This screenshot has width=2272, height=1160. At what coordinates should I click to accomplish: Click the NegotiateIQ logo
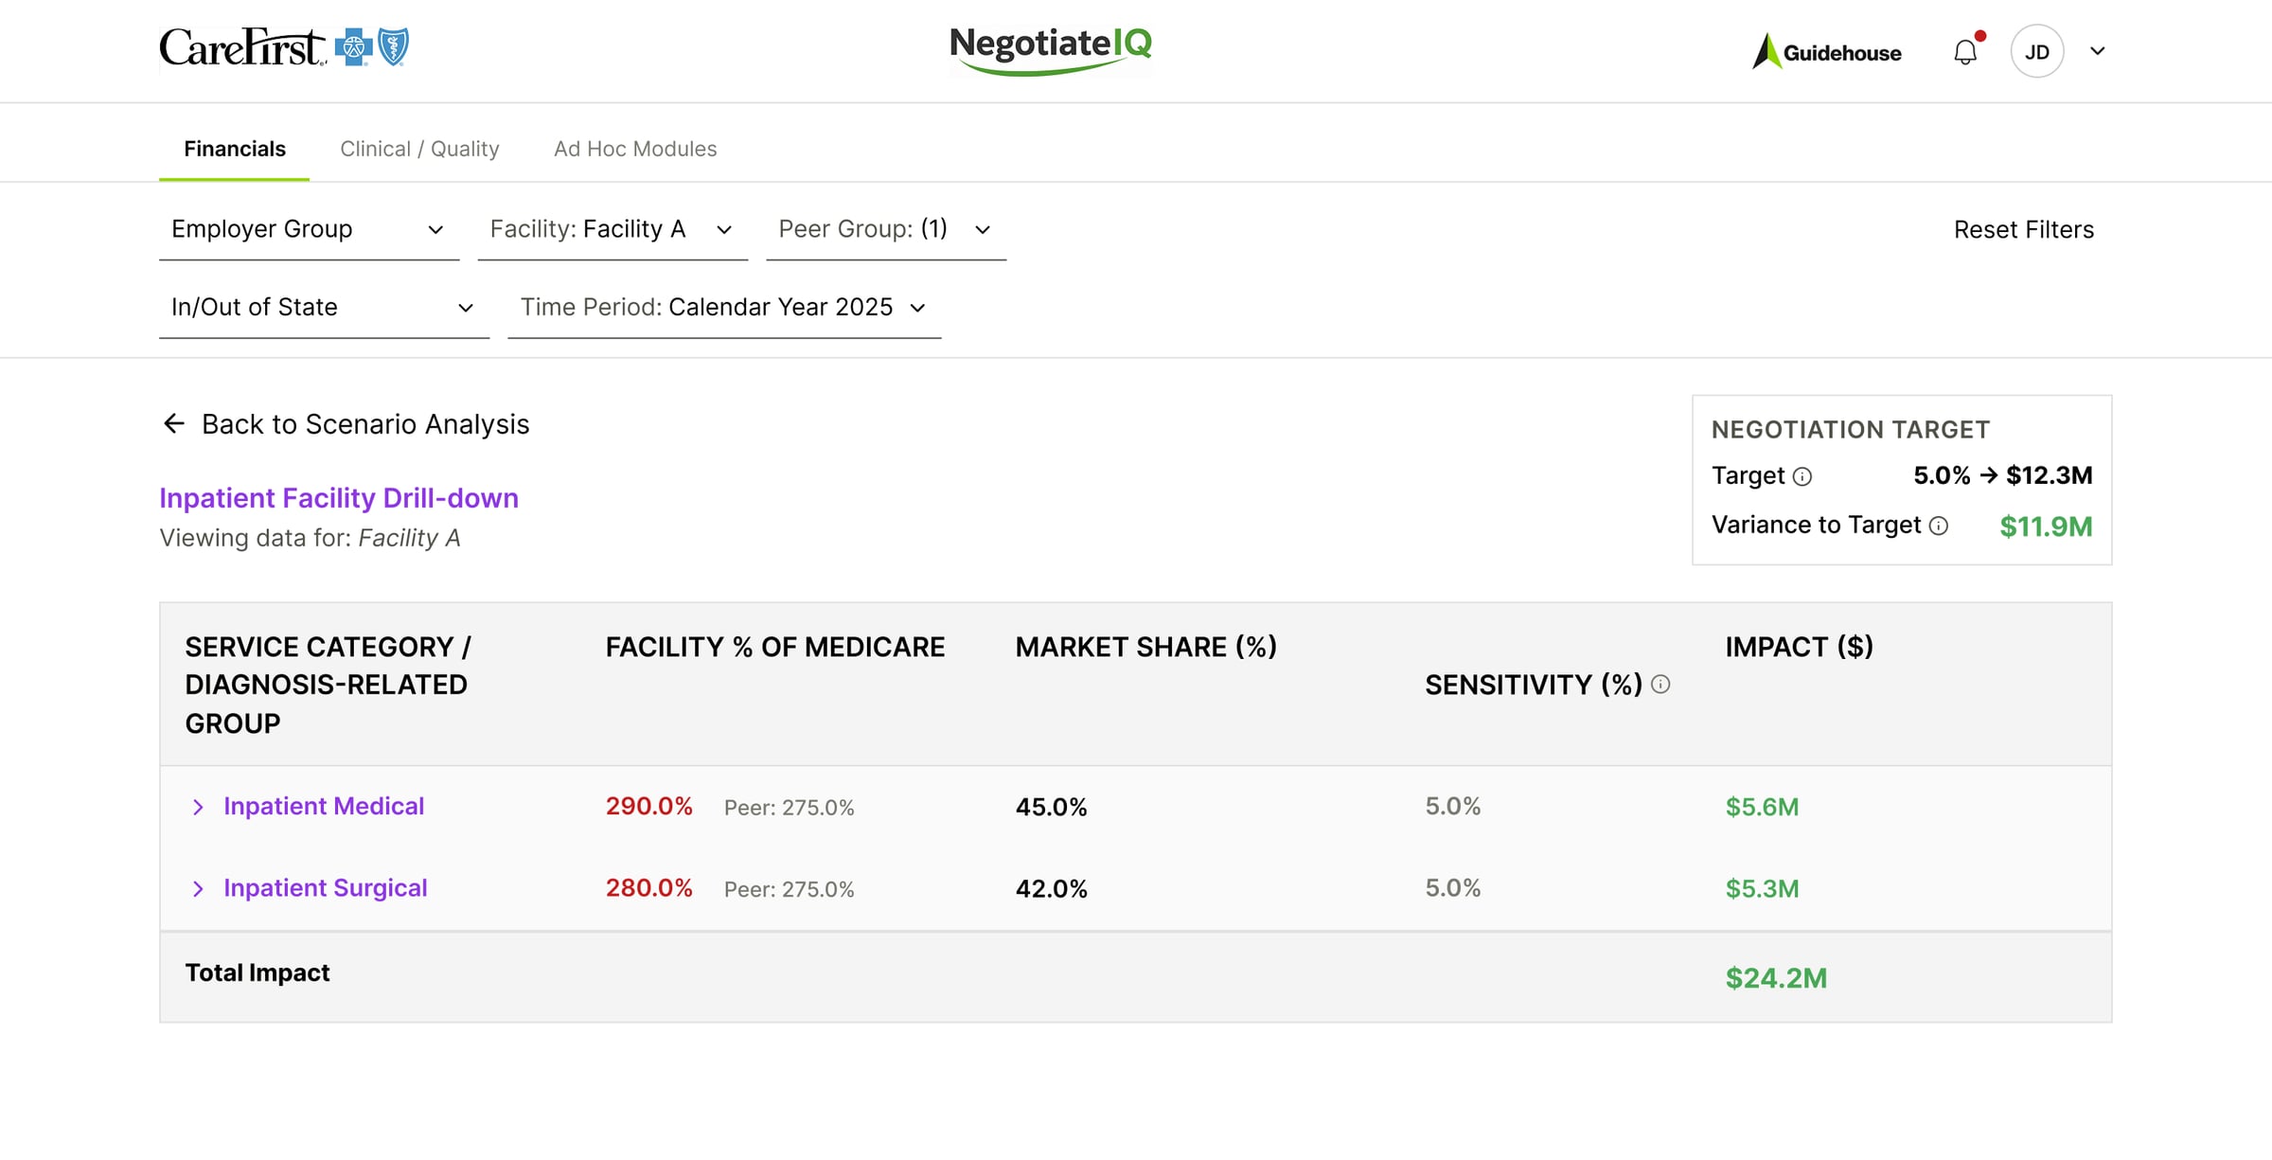(x=1051, y=47)
